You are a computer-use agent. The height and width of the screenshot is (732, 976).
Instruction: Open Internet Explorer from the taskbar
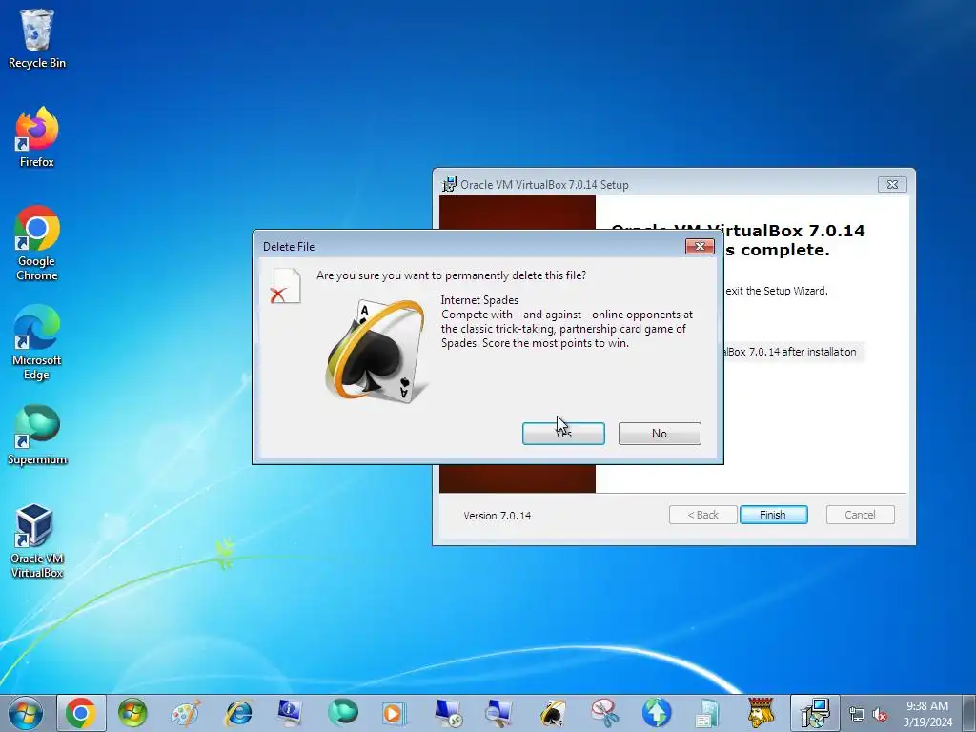tap(238, 713)
